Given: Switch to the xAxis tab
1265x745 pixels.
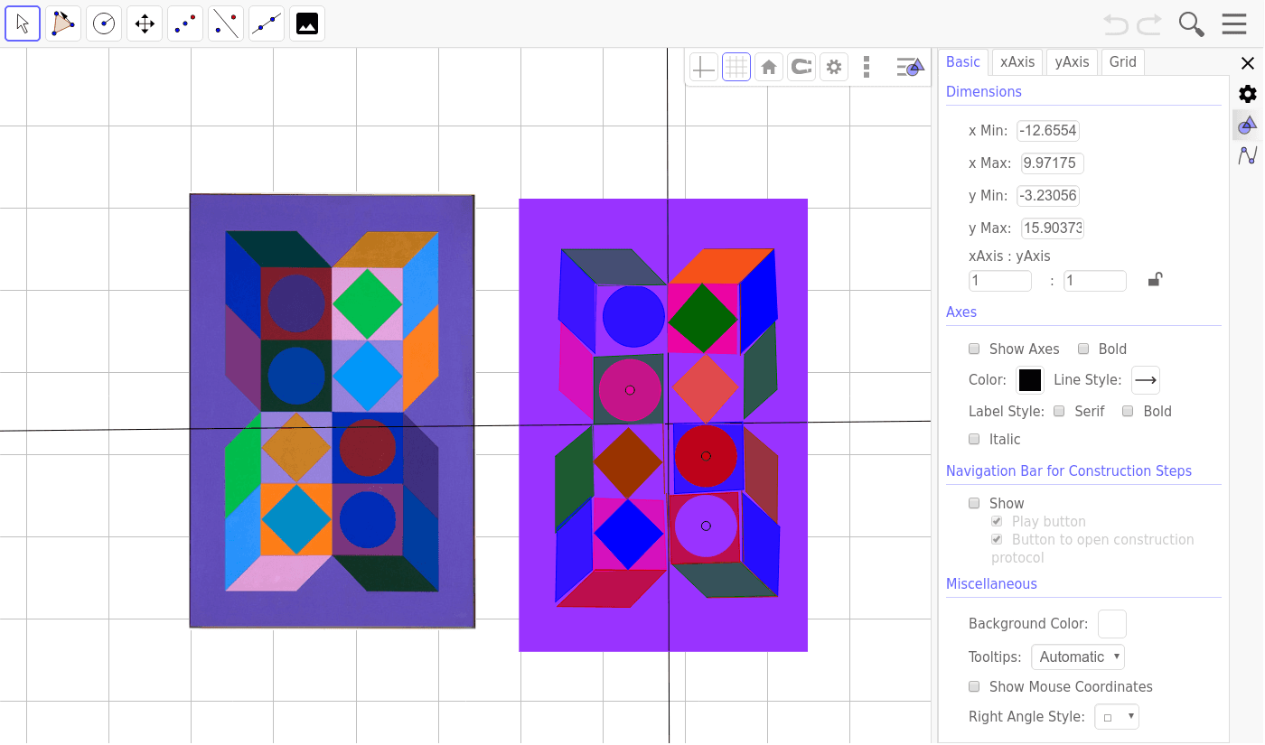Looking at the screenshot, I should tap(1017, 61).
